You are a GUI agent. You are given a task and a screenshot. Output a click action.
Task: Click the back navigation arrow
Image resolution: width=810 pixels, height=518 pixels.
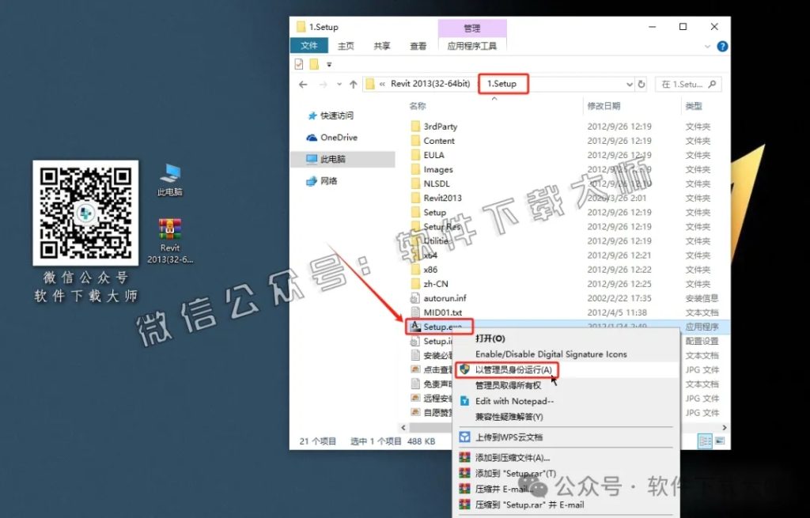click(303, 83)
